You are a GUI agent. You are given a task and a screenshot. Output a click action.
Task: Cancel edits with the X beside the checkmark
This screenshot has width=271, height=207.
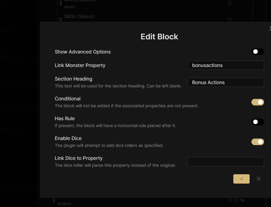click(x=258, y=179)
